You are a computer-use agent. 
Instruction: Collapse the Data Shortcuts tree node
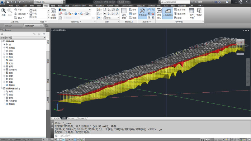[x=2, y=88]
